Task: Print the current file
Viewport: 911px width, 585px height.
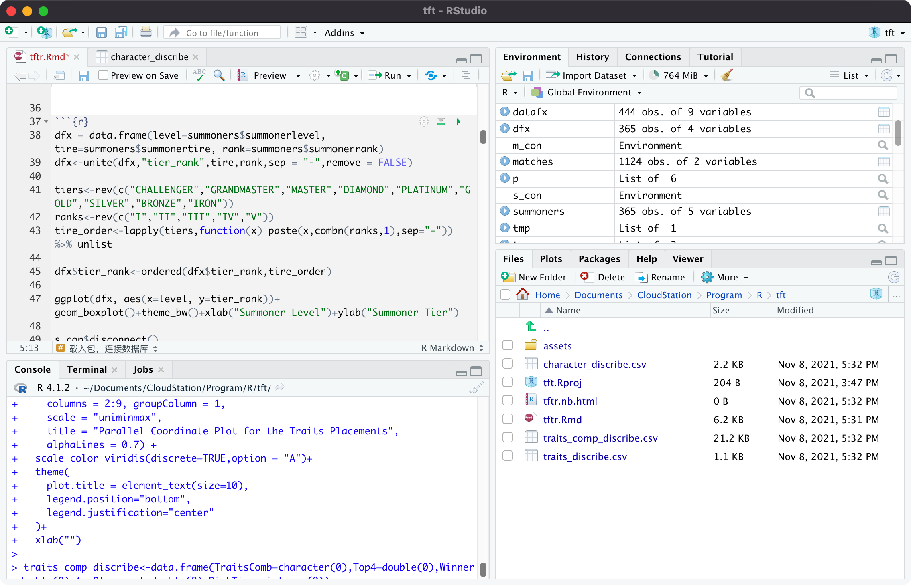Action: (x=146, y=32)
